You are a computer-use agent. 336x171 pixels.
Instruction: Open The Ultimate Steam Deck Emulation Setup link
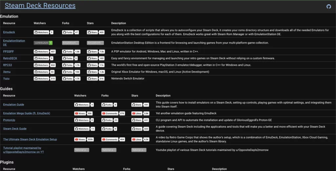click(x=30, y=139)
